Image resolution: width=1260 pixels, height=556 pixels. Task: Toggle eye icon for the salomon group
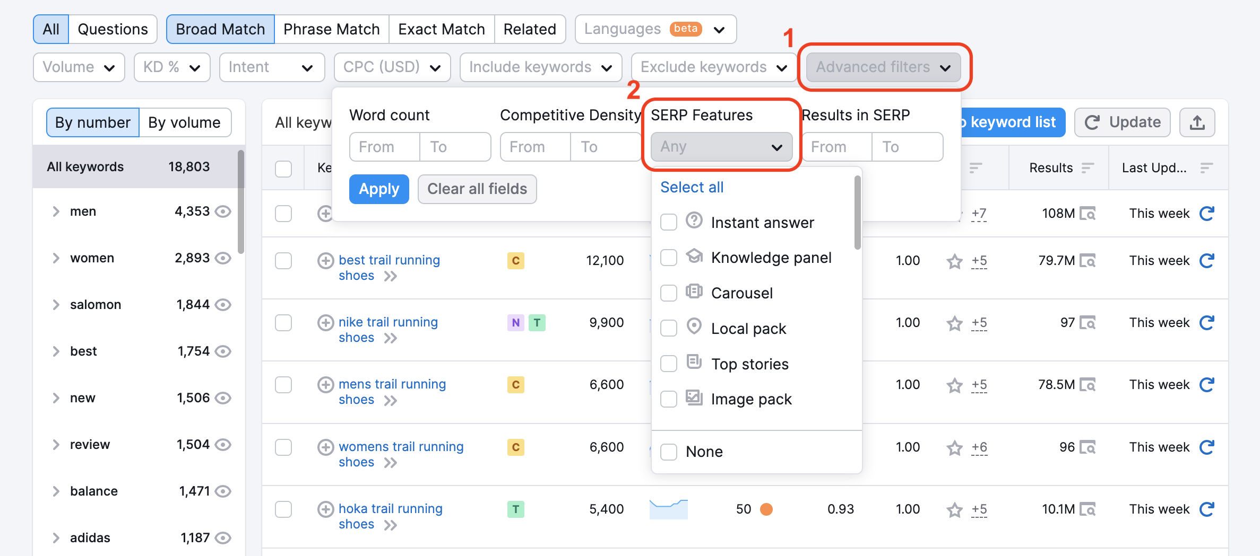(x=223, y=305)
